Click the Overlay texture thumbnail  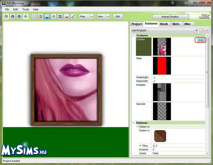pos(162,47)
